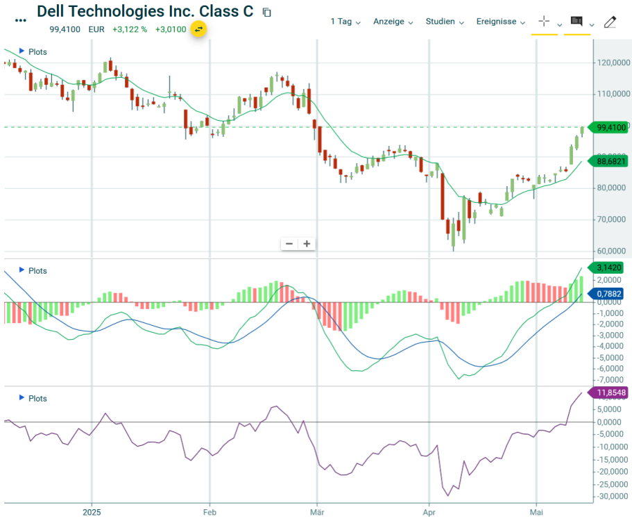Click the 5,0000 momentum axis label
The width and height of the screenshot is (632, 521).
click(609, 409)
